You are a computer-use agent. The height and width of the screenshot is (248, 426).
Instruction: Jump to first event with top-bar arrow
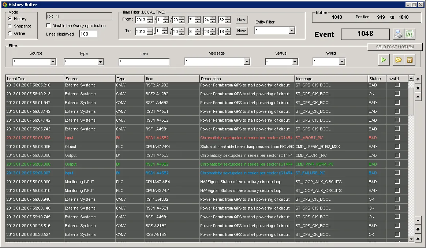418,79
